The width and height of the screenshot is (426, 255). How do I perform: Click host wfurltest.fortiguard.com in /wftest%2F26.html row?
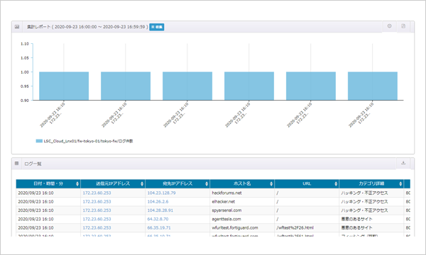235,227
